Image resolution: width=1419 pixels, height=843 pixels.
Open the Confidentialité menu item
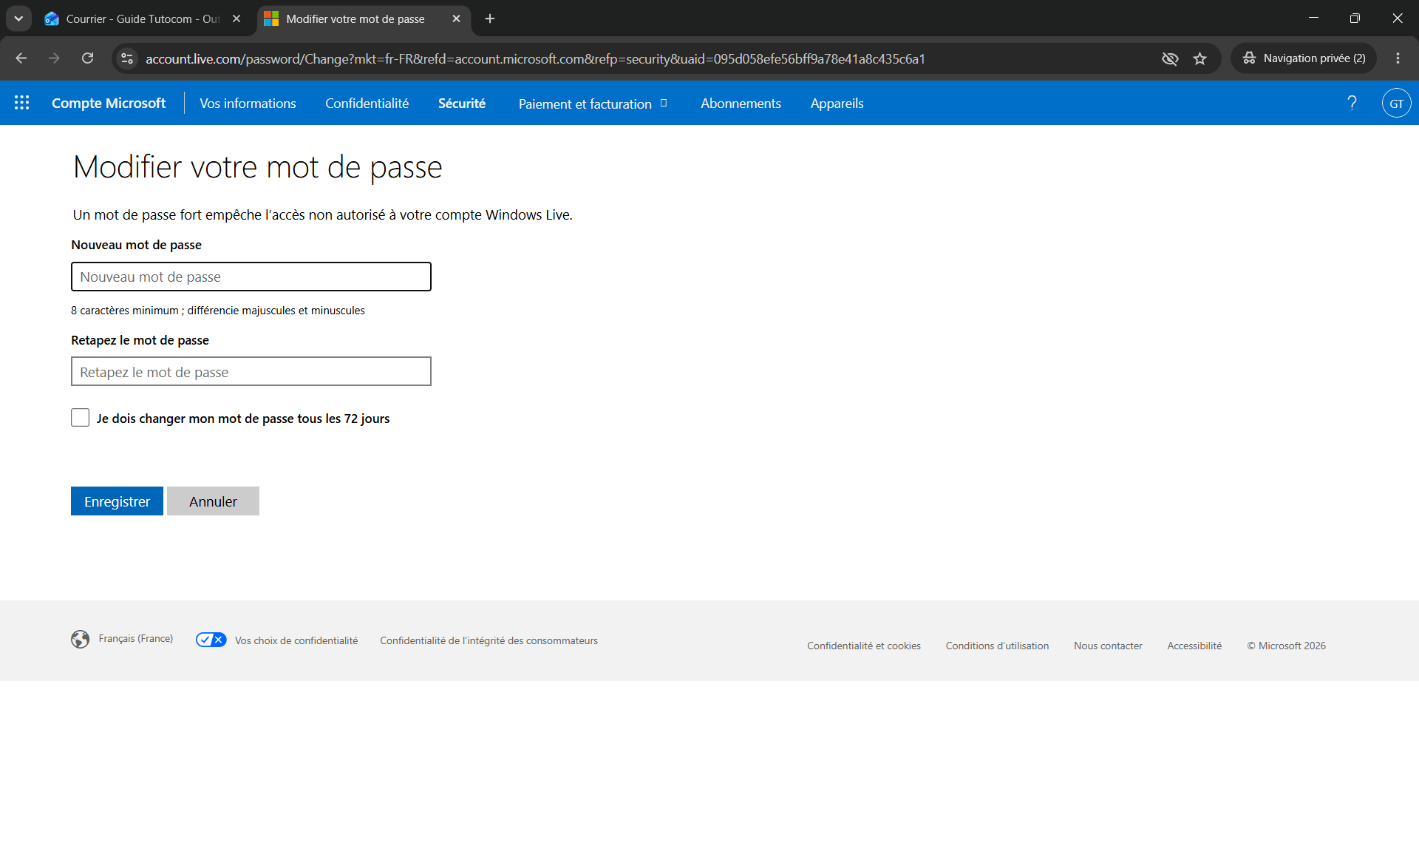367,104
